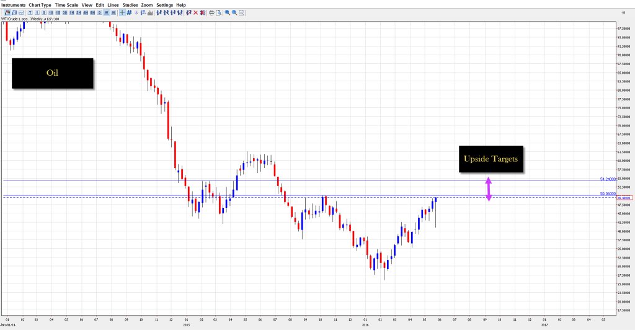Click the clock icon in toolbar
635x330 pixels.
click(x=136, y=12)
